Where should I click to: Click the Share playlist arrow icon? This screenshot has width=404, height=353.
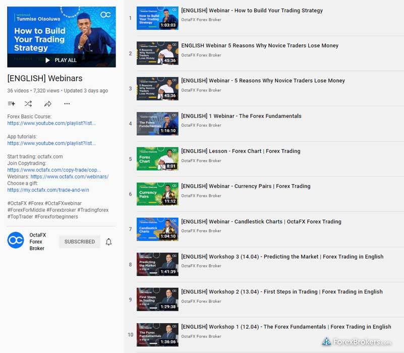pyautogui.click(x=48, y=103)
